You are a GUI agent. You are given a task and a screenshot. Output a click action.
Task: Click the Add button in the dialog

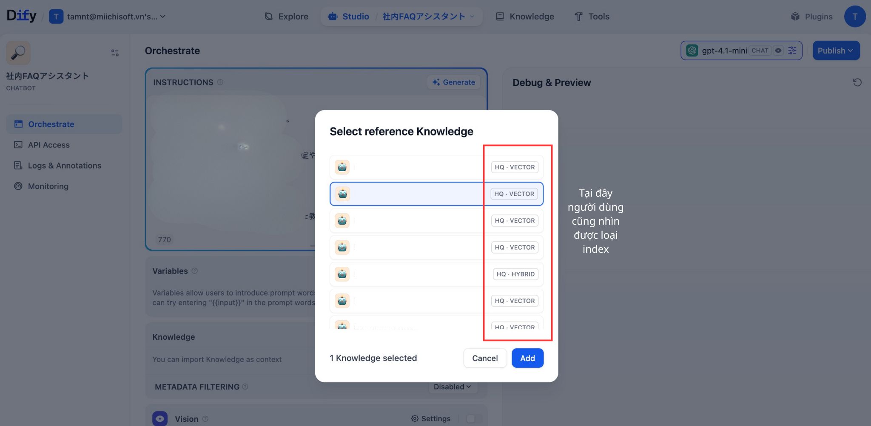(527, 358)
